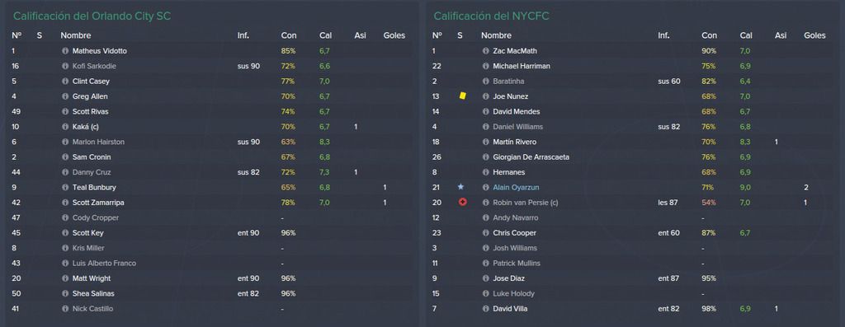Image resolution: width=845 pixels, height=327 pixels.
Task: Open the info icon next to Kaká (c)
Action: [x=65, y=127]
